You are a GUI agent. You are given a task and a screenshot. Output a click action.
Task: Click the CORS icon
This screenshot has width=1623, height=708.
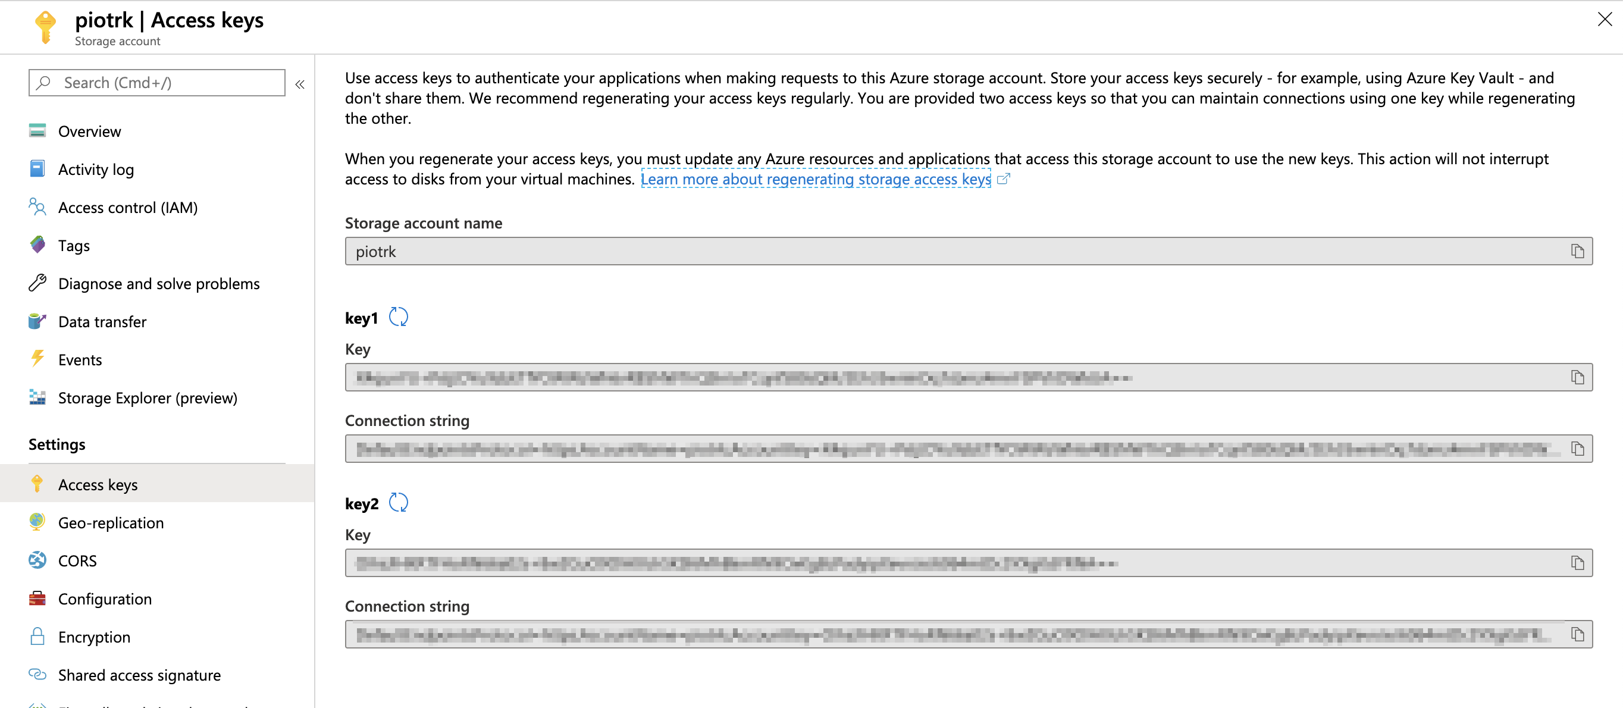point(37,560)
